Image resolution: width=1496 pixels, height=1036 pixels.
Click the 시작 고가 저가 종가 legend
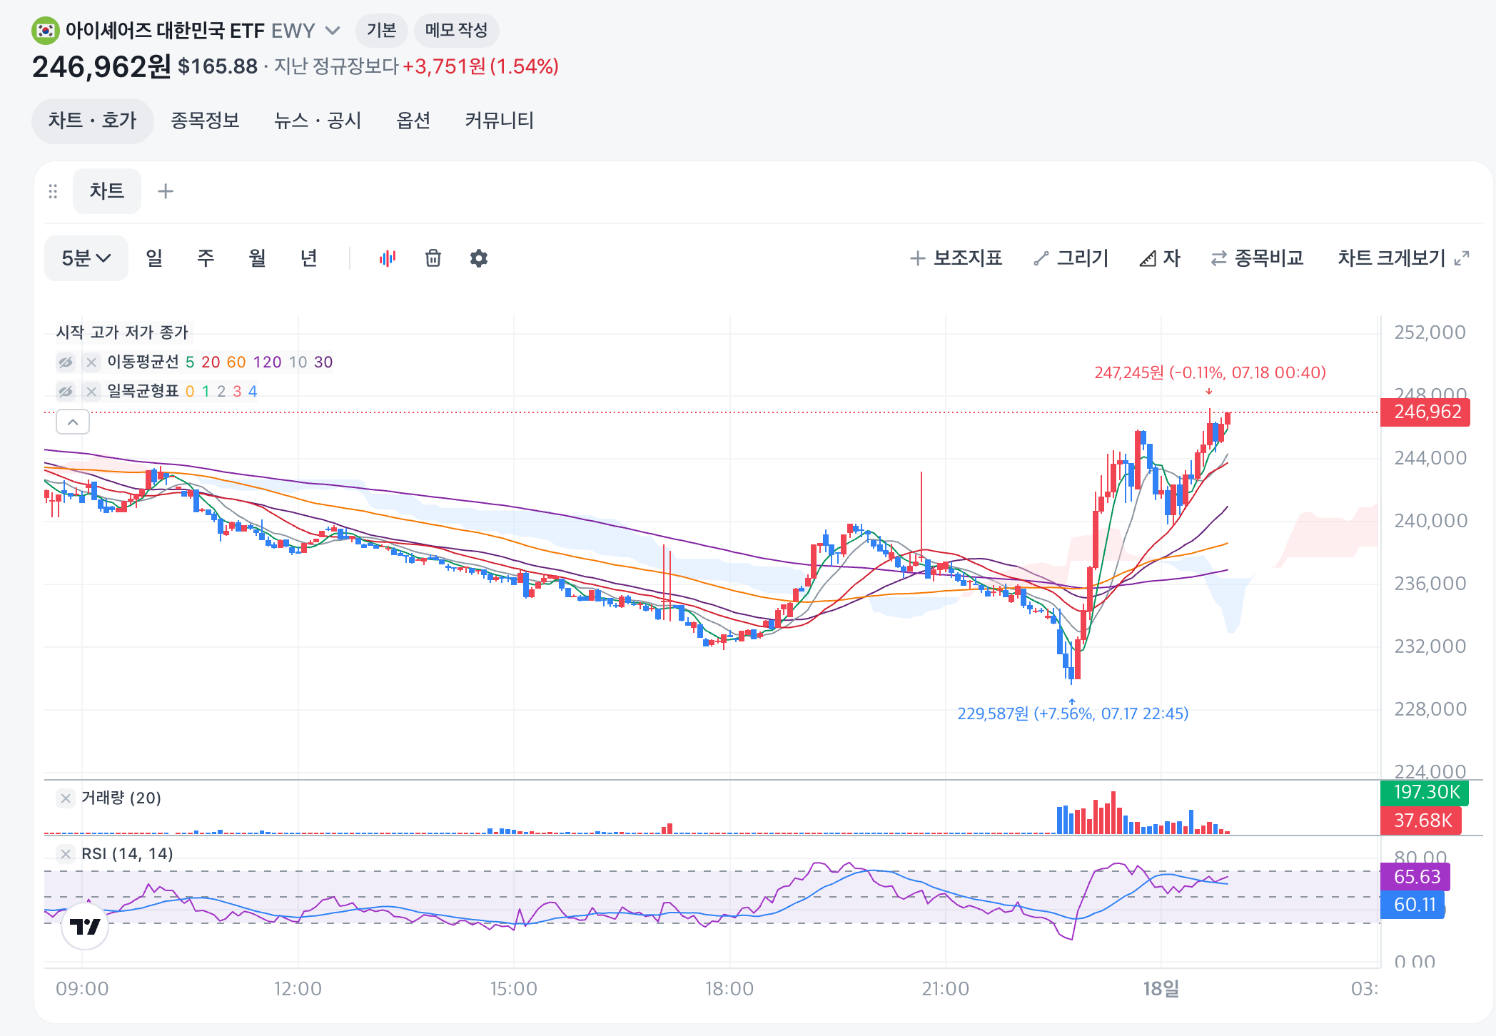122,332
